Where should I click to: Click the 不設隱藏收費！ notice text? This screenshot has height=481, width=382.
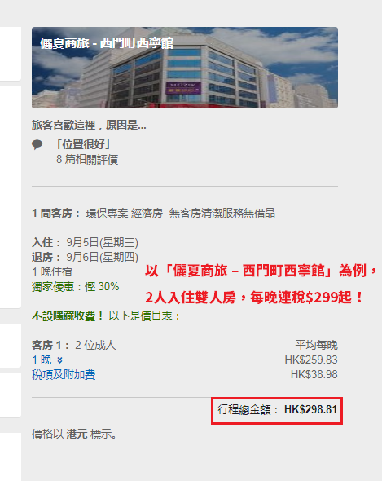click(x=68, y=316)
